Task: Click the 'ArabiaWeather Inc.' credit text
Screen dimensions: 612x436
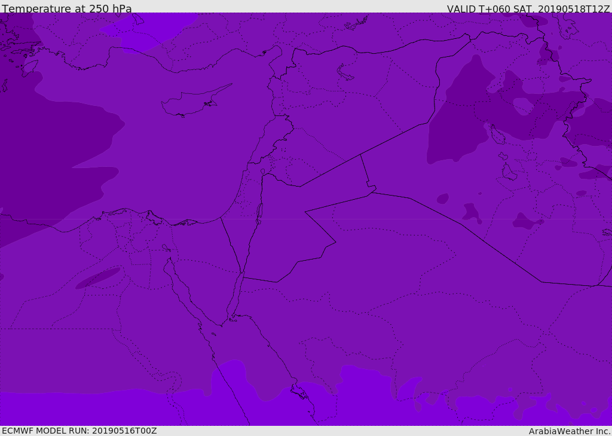Action: point(569,431)
